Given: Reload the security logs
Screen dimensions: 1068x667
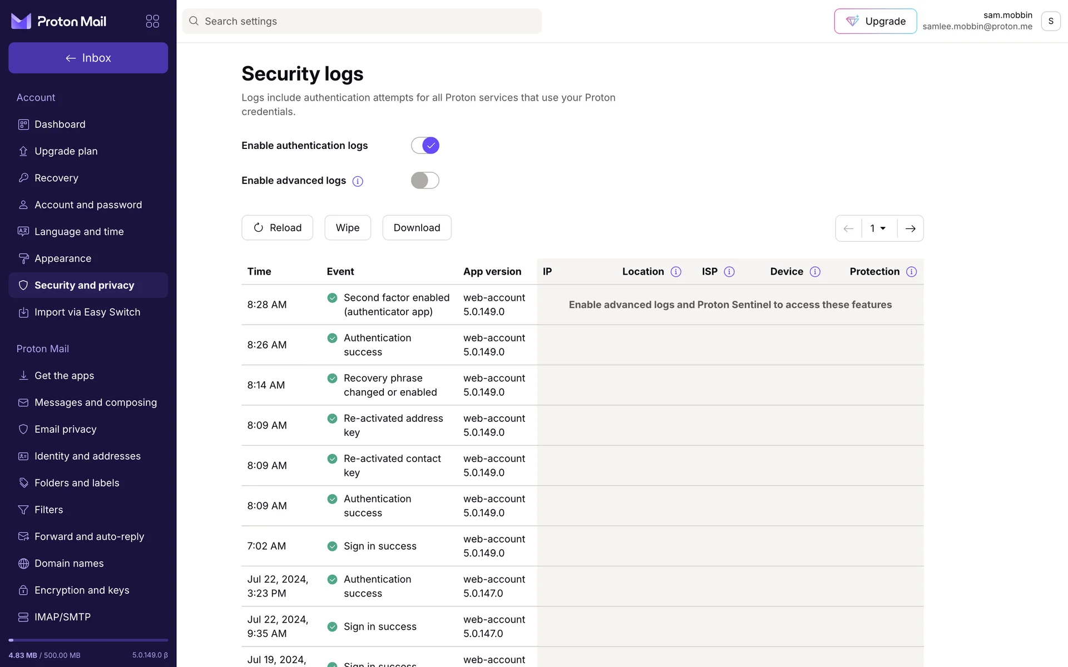Looking at the screenshot, I should coord(277,228).
